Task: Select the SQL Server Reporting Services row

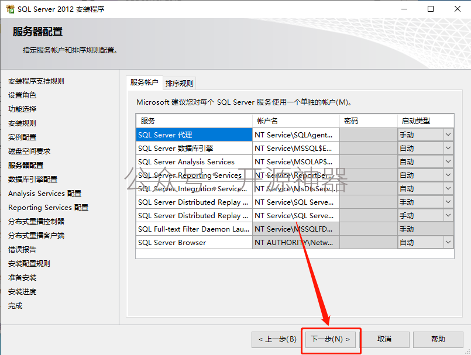Action: coord(194,175)
